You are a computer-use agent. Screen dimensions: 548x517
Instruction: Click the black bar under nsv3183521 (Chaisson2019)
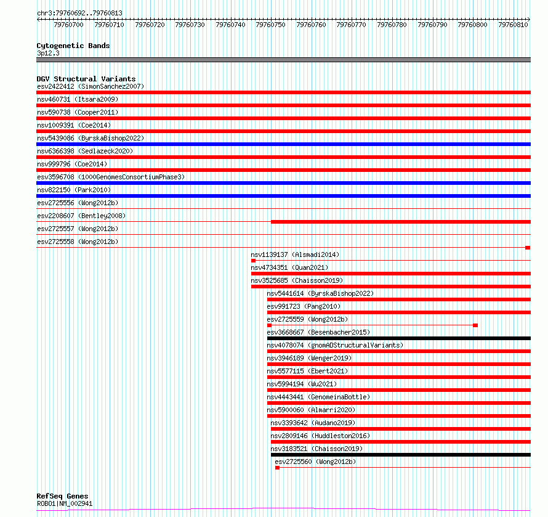point(401,455)
